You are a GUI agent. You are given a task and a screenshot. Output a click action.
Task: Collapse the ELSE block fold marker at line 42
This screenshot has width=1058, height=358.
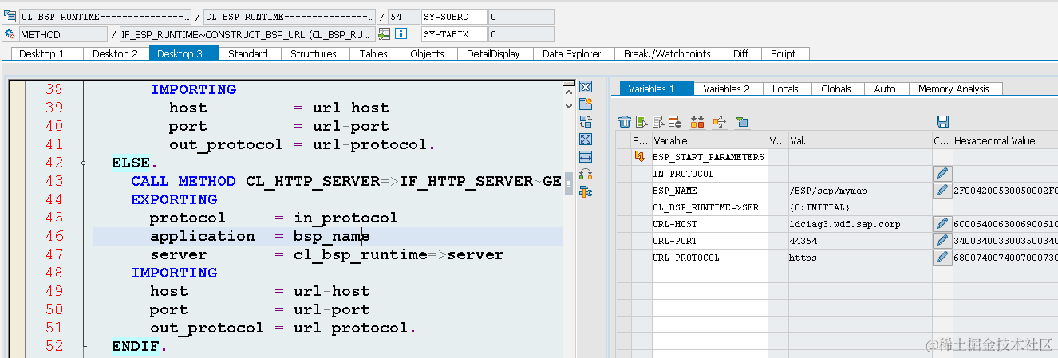tap(84, 163)
